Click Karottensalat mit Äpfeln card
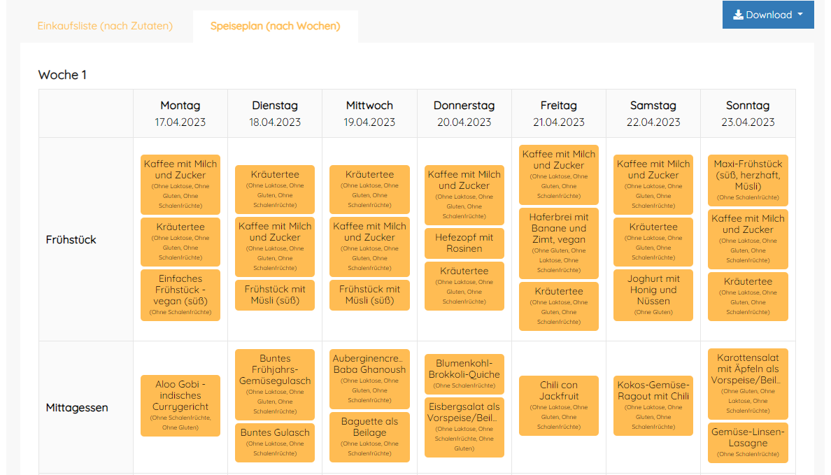This screenshot has width=831, height=475. [748, 383]
